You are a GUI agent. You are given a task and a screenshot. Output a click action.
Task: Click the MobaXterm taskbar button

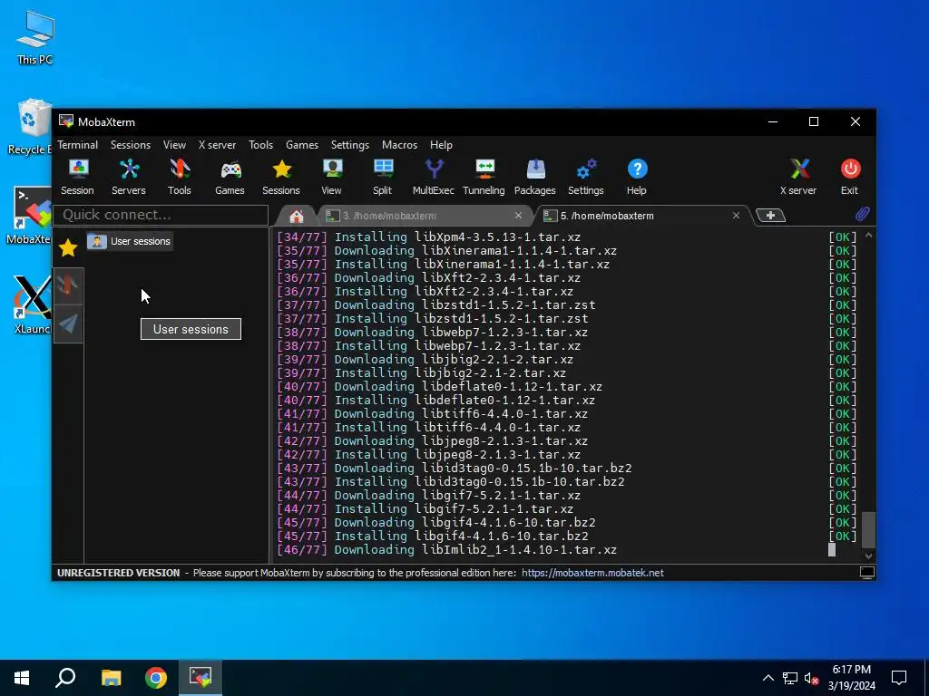[x=200, y=678]
